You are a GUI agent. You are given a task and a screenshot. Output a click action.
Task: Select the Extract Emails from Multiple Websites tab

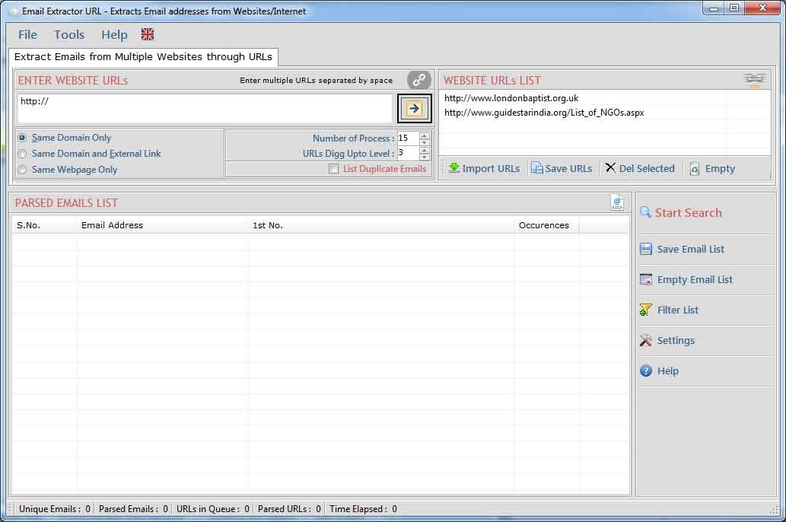click(143, 56)
